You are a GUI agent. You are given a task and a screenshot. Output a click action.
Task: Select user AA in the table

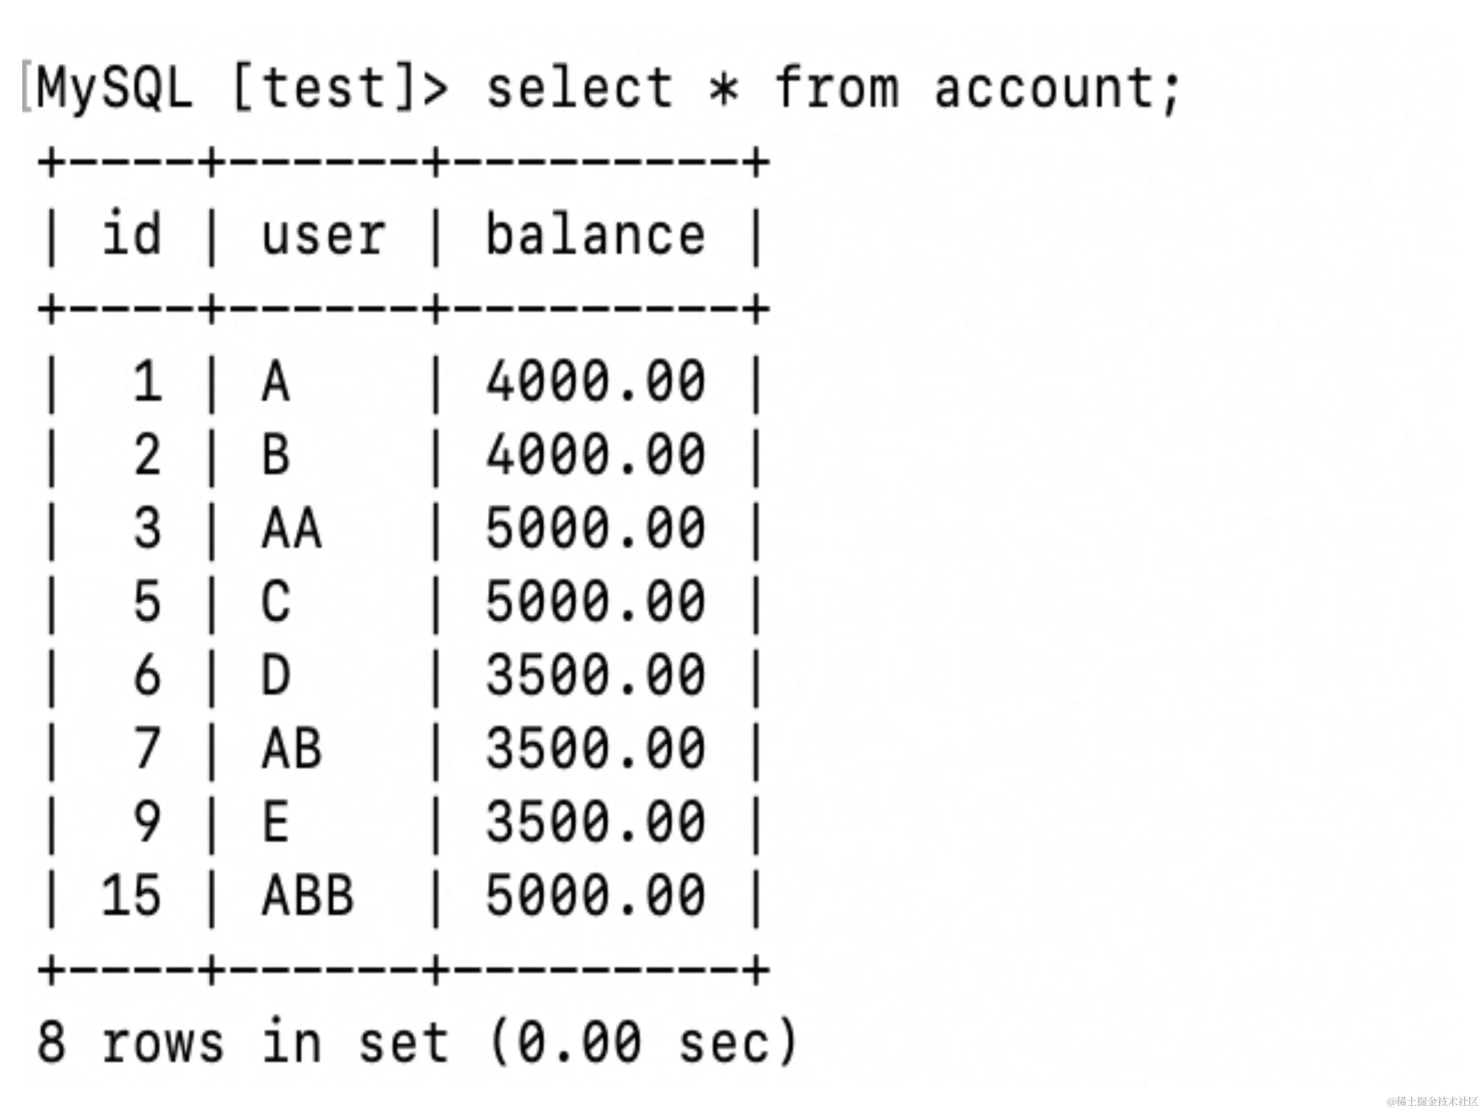(292, 529)
